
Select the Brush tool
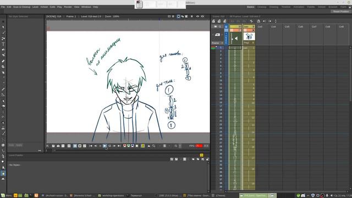3,33
